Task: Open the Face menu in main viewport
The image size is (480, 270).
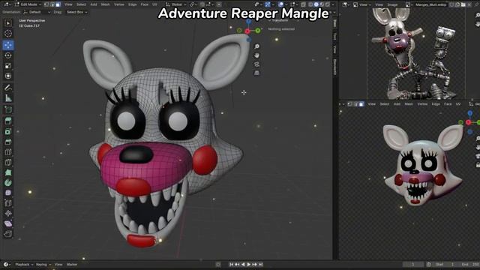Action: pos(145,4)
